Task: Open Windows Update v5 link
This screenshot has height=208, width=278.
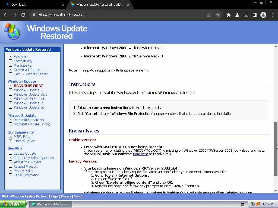Action: click(x=29, y=103)
